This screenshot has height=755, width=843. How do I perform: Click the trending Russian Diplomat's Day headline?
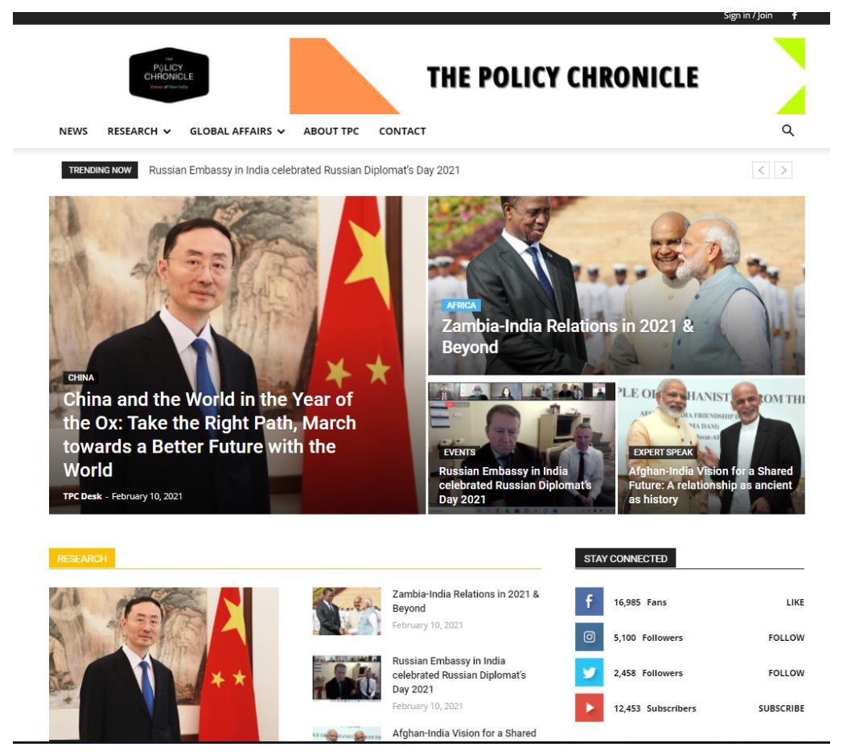pyautogui.click(x=304, y=170)
